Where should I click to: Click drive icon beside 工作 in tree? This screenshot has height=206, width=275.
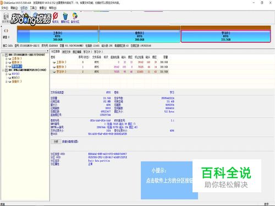point(10,59)
